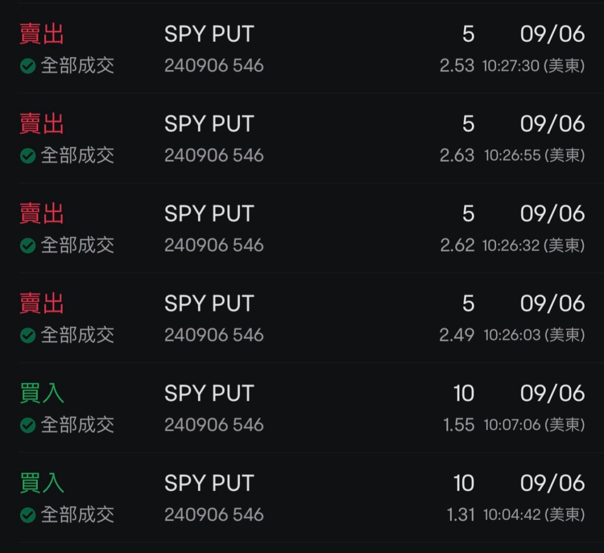
Task: Click contract code 240906 546 on the 10:04:42 order
Action: [214, 515]
